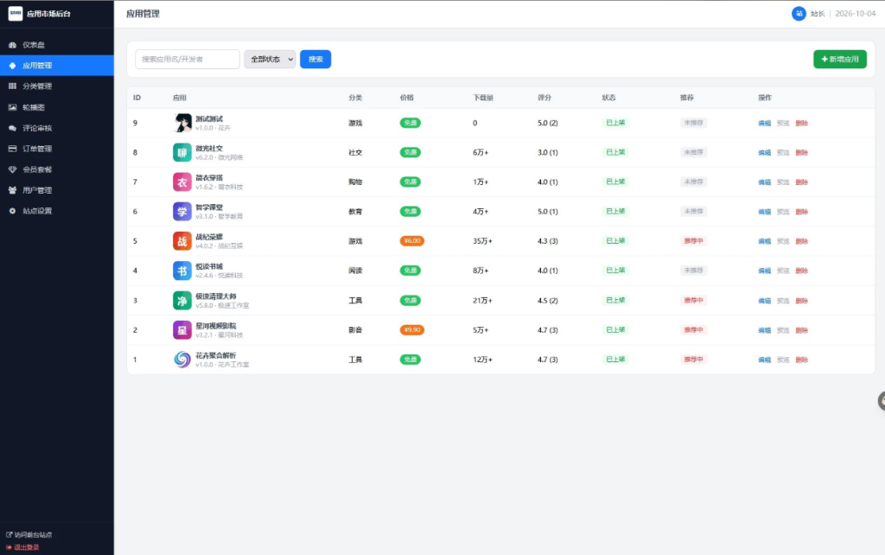Click the 测试测试 app icon
This screenshot has width=885, height=555.
tap(182, 123)
